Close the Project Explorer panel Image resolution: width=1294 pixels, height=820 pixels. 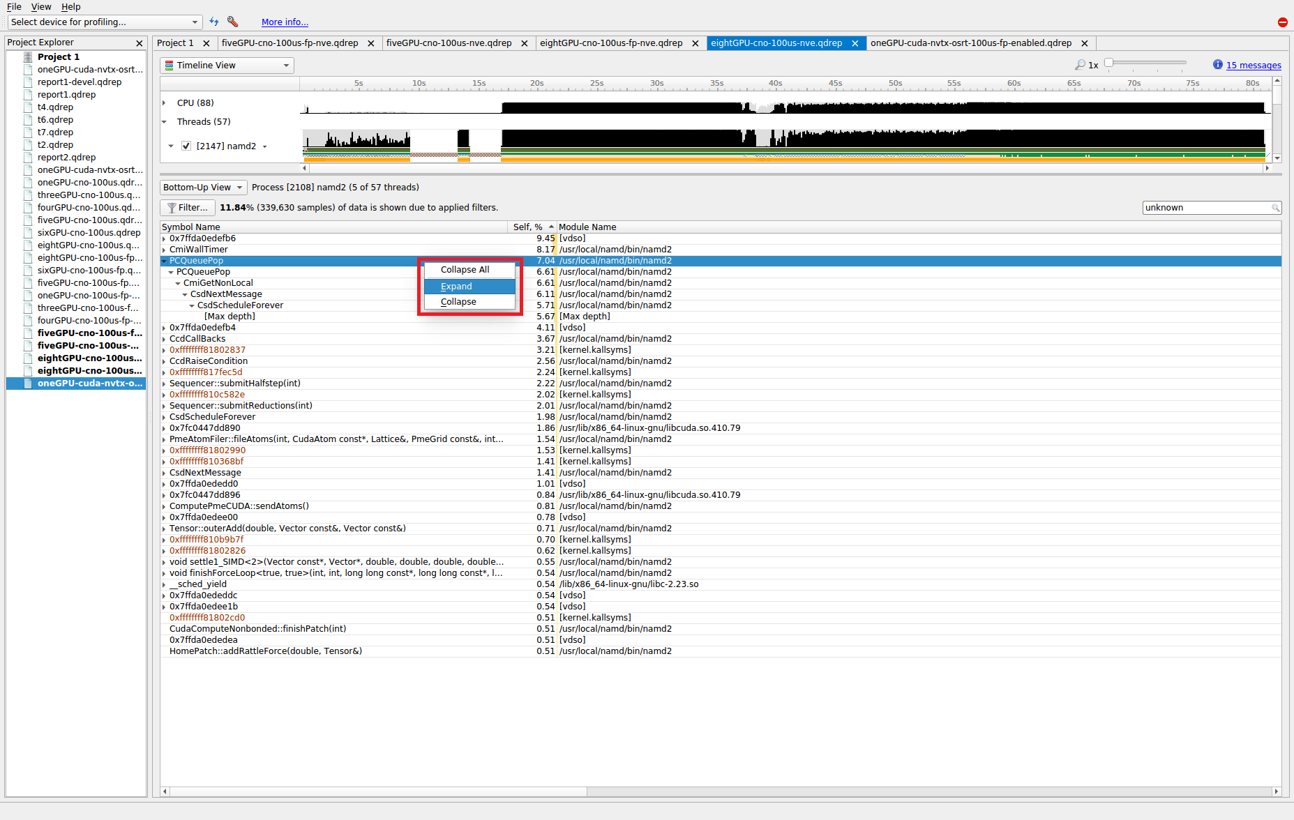[140, 43]
